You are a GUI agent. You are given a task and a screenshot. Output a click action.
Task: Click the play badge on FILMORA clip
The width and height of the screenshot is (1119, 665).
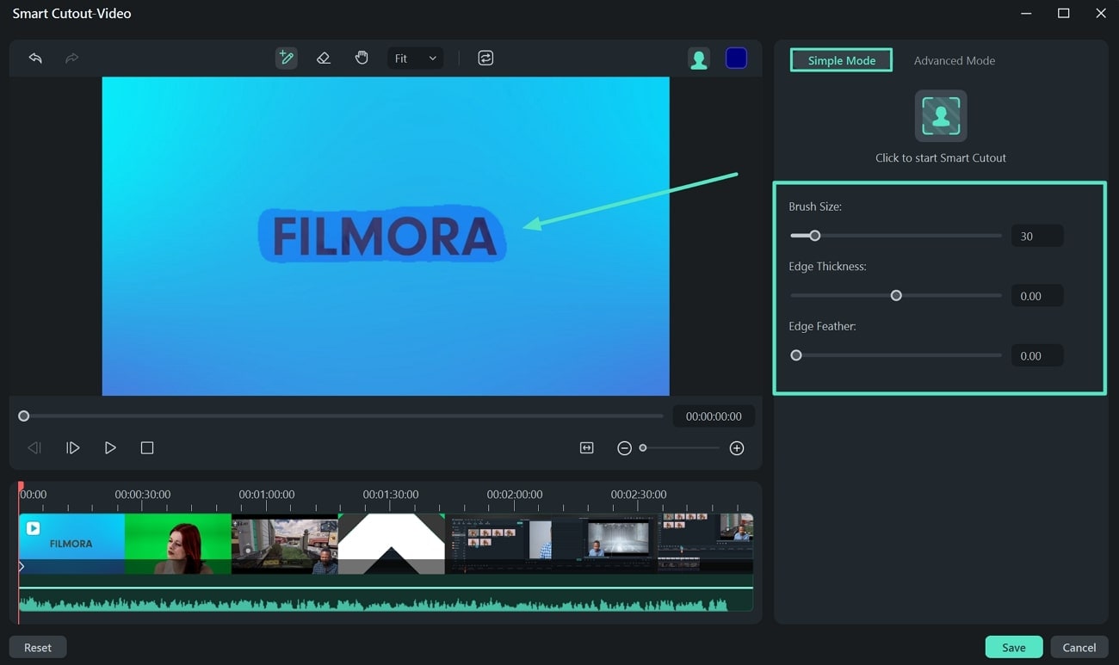(33, 528)
